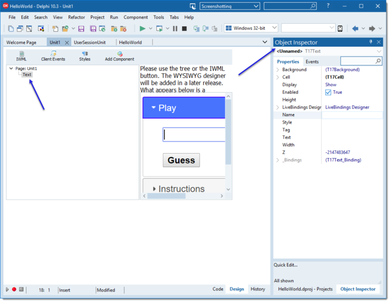Toggle the Enabled property checkbox
The width and height of the screenshot is (390, 302).
click(x=328, y=92)
